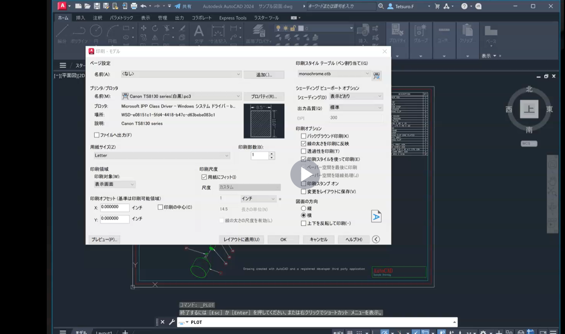565x334 pixels.
Task: Click the collapse dialog arrow button
Action: (376, 239)
